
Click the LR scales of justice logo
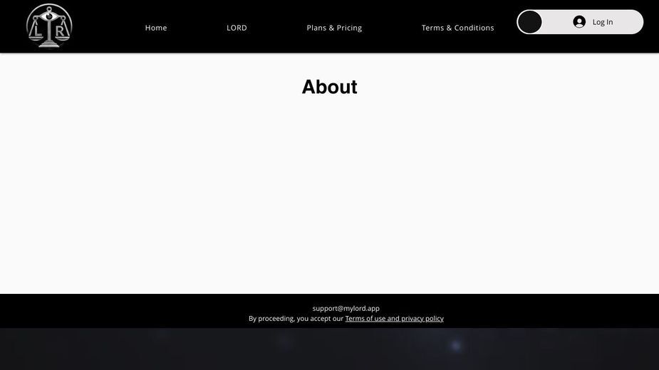click(49, 26)
